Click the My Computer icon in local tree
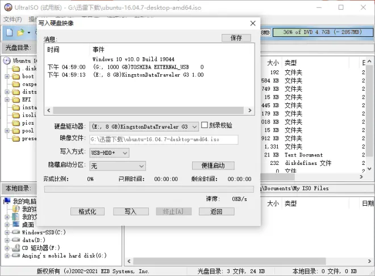Image resolution: width=375 pixels, height=276 pixels. click(7, 201)
